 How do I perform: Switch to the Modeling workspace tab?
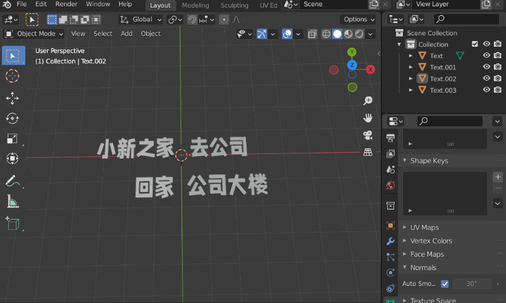[x=195, y=6]
